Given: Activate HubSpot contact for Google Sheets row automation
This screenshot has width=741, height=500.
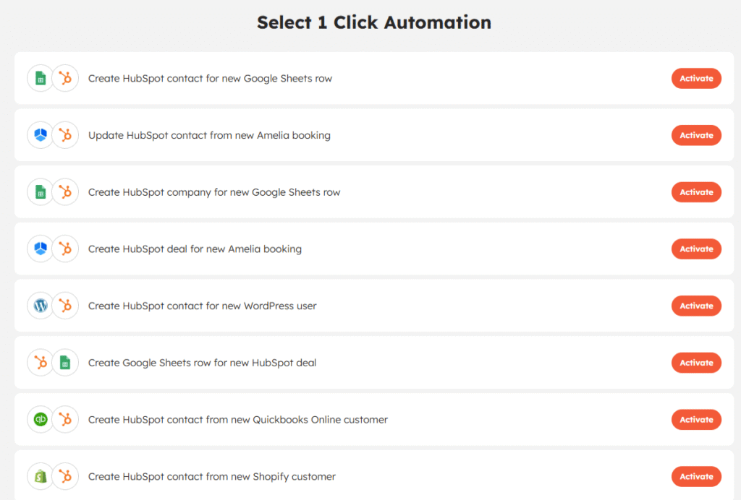Looking at the screenshot, I should click(x=696, y=78).
